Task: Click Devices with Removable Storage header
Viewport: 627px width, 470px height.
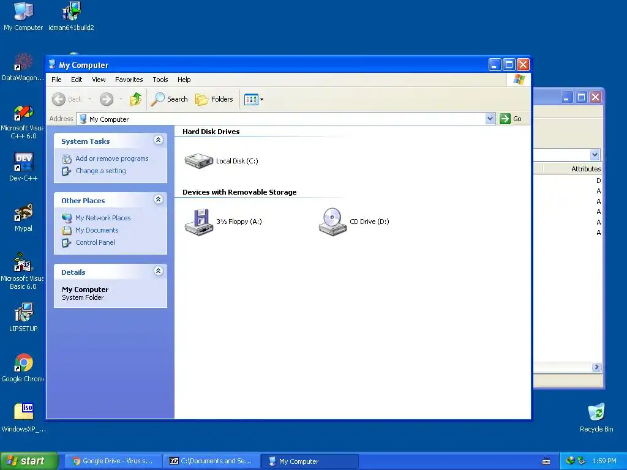Action: (x=239, y=192)
